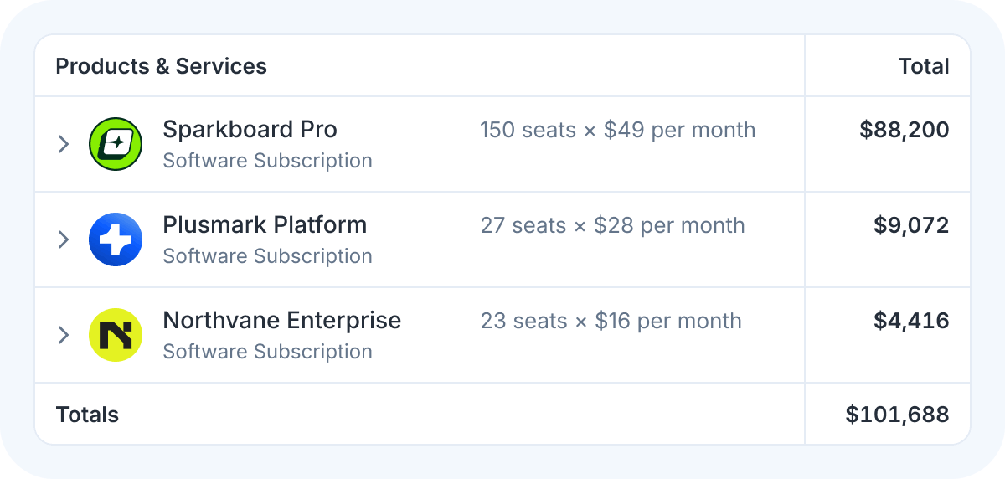Expand the Northvane Enterprise row chevron

63,335
